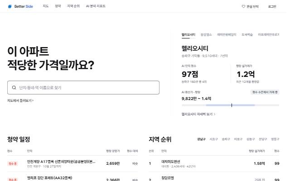The width and height of the screenshot is (290, 181).
Task: Open 관심 단지 in the header
Action: click(x=250, y=6)
